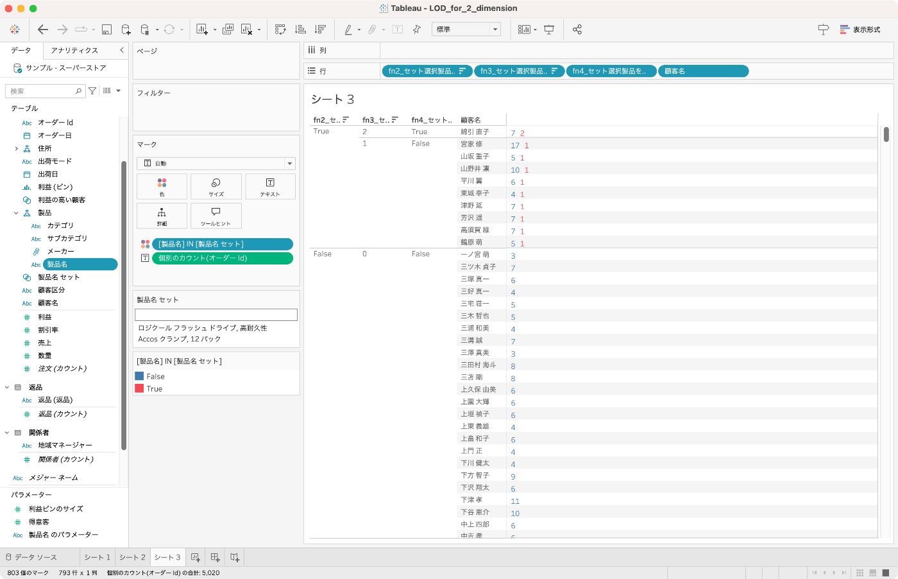
Task: Click the fn4_セット選択製品 pill on Rows
Action: tap(611, 71)
